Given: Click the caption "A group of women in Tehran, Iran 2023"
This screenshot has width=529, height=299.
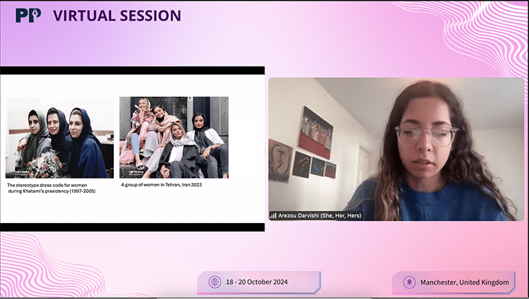Looking at the screenshot, I should coord(165,185).
